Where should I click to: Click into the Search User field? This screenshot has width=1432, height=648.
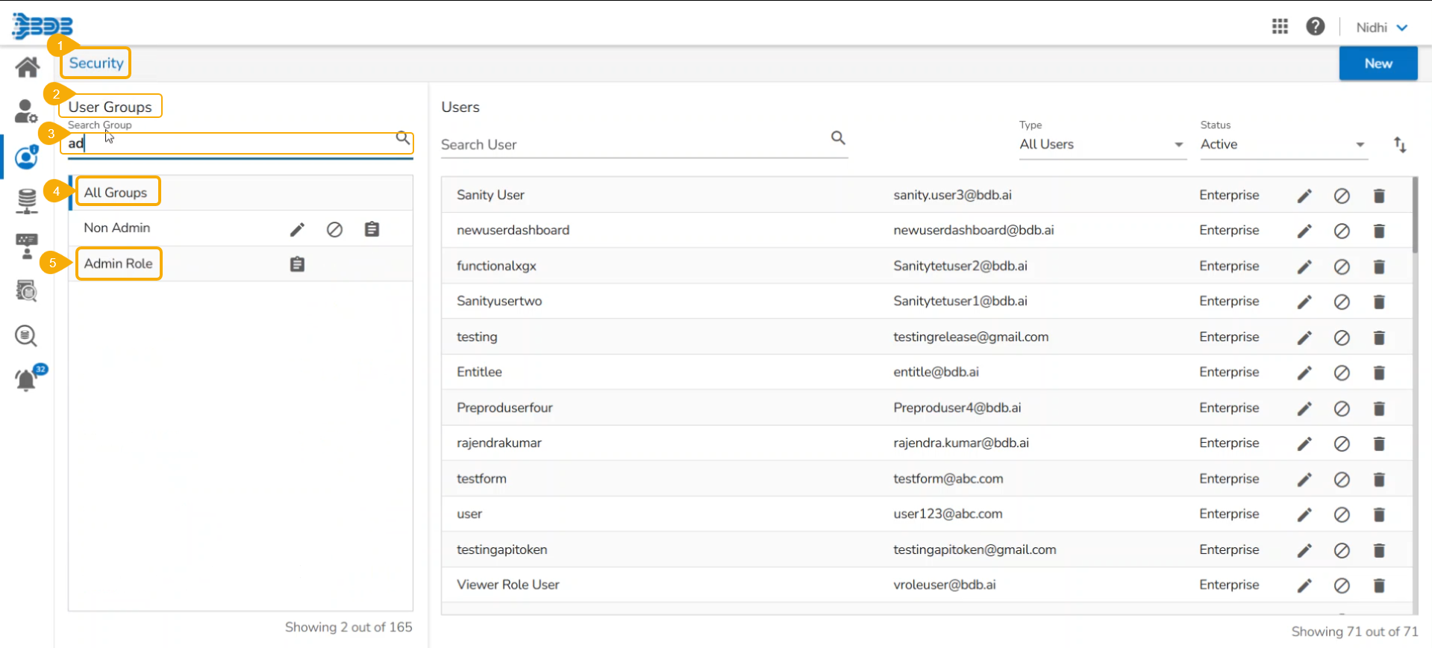tap(634, 145)
